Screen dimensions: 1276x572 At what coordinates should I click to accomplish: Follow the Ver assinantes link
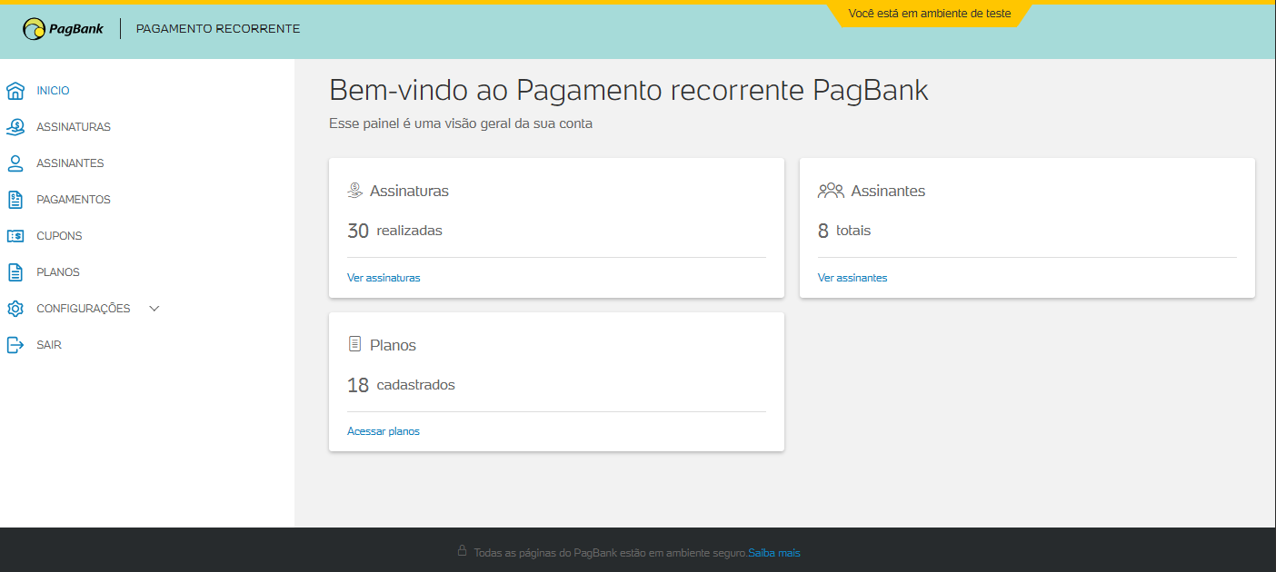[852, 278]
